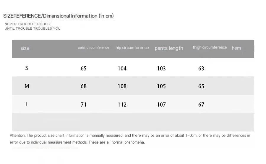Click hip value 112 in L row

point(122,104)
